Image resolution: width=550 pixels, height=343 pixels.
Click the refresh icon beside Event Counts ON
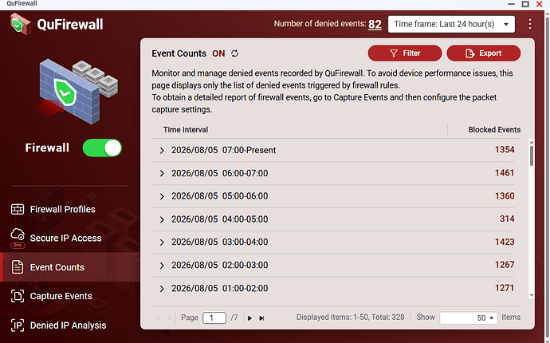pyautogui.click(x=234, y=53)
